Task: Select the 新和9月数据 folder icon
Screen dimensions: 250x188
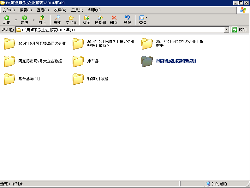Action: point(78,79)
